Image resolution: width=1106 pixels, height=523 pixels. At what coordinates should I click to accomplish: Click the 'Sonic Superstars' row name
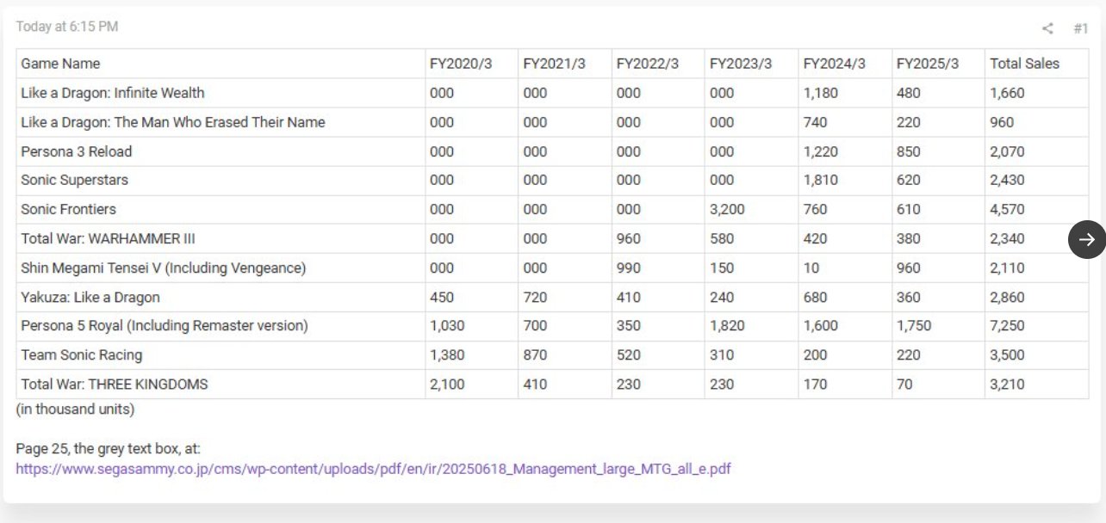75,180
